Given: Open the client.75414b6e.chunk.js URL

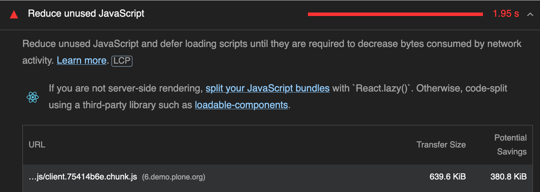Looking at the screenshot, I should (83, 177).
